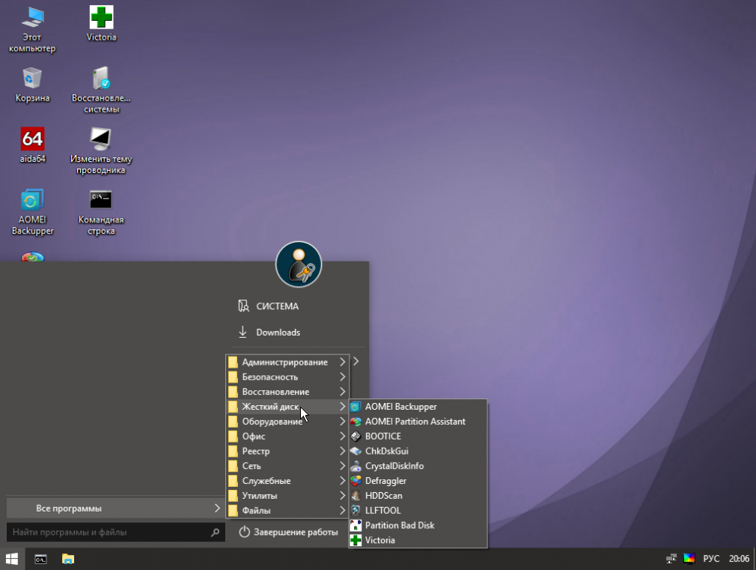The height and width of the screenshot is (570, 756).
Task: Click the Все программы button
Action: point(115,509)
